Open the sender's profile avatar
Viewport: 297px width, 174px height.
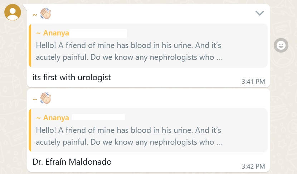click(13, 12)
